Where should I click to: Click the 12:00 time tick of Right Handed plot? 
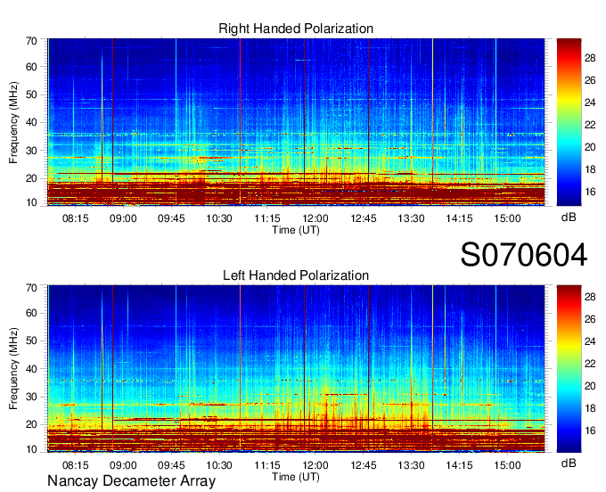(x=315, y=218)
